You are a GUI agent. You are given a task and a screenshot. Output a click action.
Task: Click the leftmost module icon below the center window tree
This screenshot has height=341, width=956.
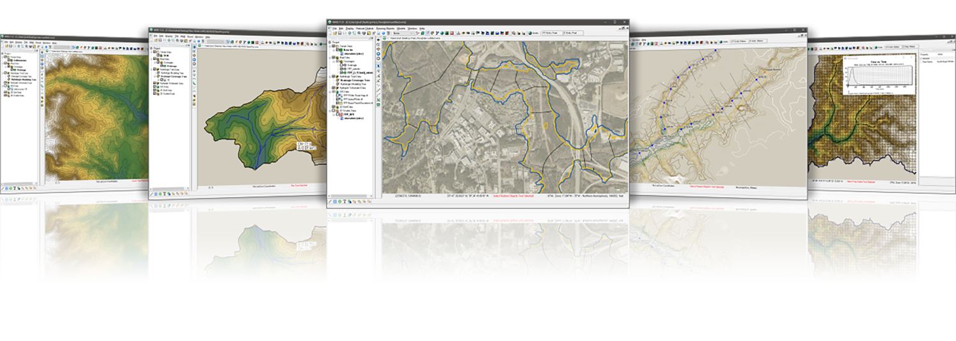[330, 202]
